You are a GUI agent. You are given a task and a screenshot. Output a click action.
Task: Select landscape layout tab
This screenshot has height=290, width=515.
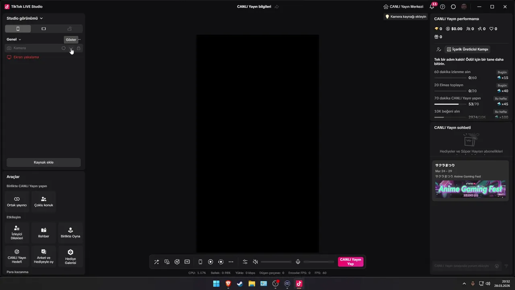click(44, 29)
